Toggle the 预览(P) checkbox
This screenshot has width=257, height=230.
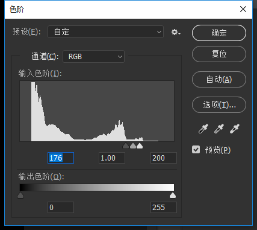coord(196,150)
